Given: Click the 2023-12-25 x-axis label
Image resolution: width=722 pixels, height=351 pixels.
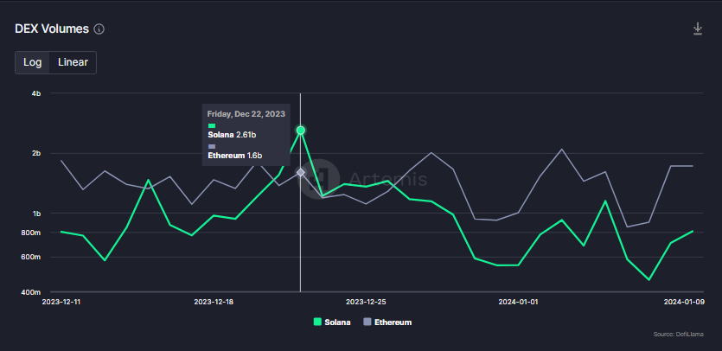Looking at the screenshot, I should coord(366,303).
